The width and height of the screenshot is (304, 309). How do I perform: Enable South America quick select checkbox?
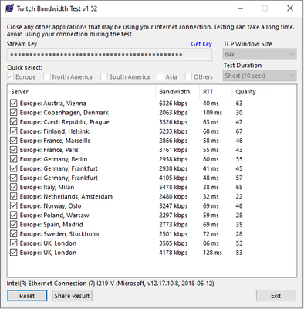pos(104,76)
